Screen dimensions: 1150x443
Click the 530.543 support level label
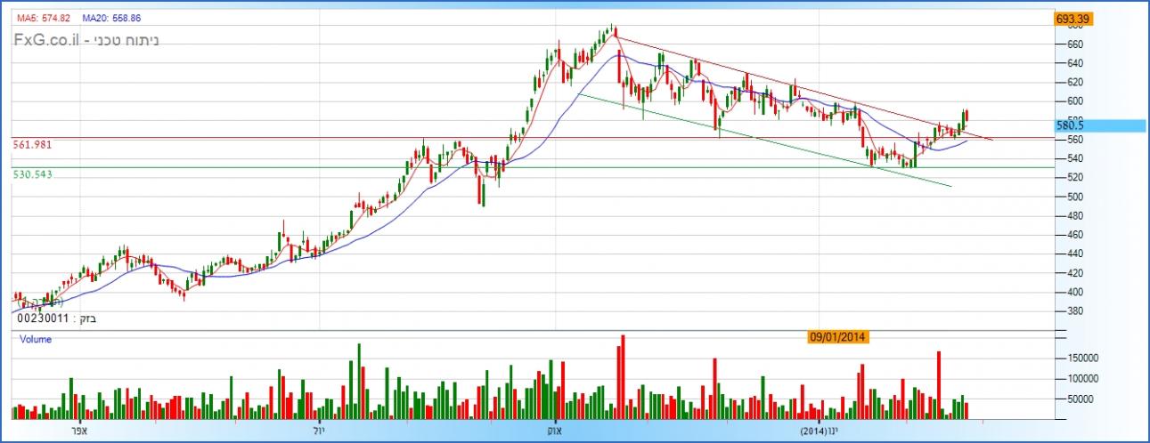point(33,174)
